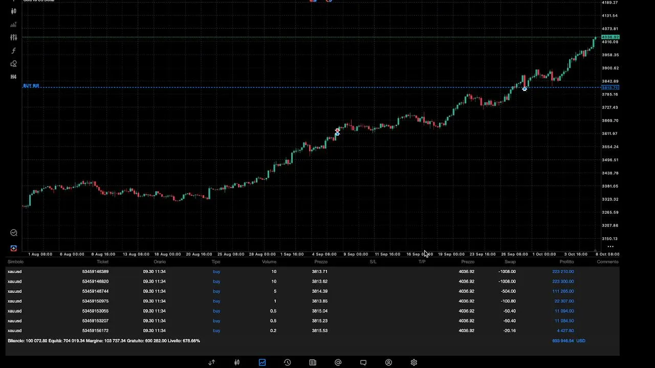Select trade row with ticket 53459153207
The width and height of the screenshot is (655, 368).
[x=313, y=320]
